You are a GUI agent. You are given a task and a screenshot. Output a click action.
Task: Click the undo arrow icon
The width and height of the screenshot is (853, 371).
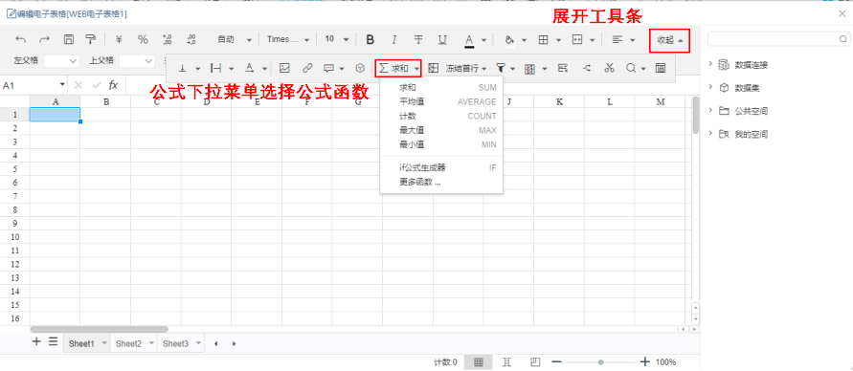click(x=21, y=39)
